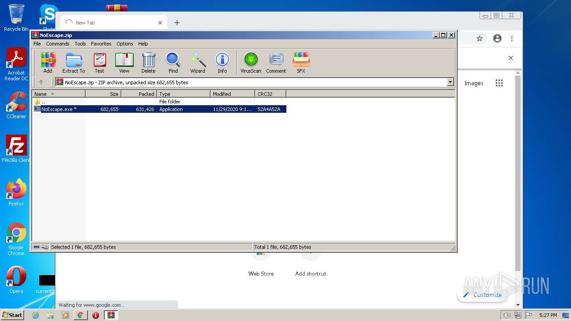Sort list by Name column
Screen dimensions: 571x321
tap(59, 94)
